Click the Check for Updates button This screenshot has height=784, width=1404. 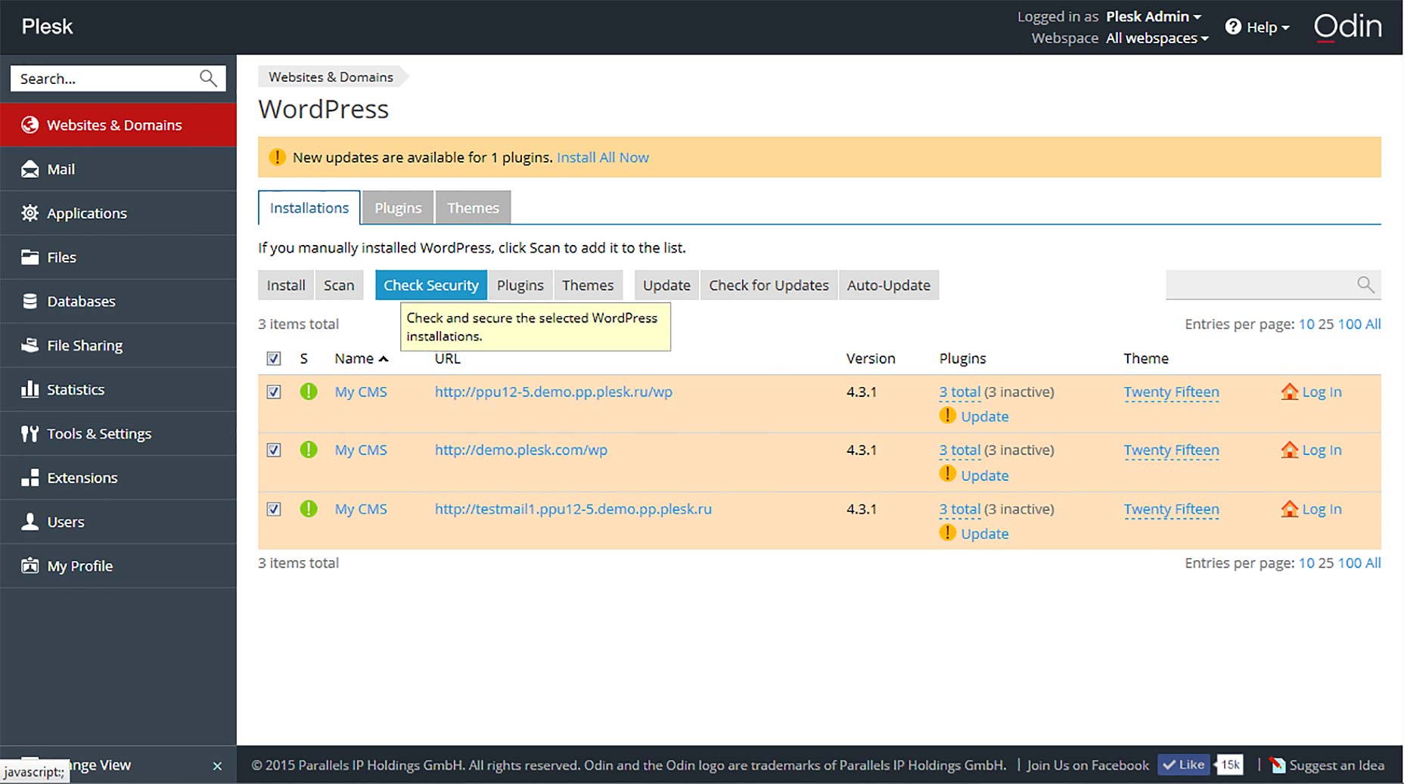pyautogui.click(x=769, y=285)
